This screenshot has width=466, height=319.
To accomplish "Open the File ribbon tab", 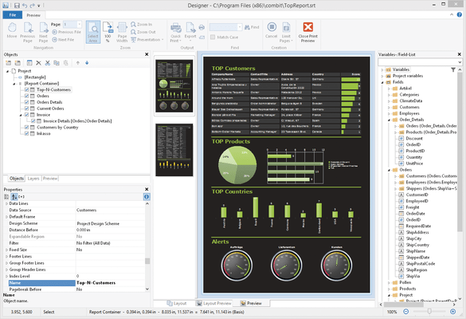I will [13, 15].
